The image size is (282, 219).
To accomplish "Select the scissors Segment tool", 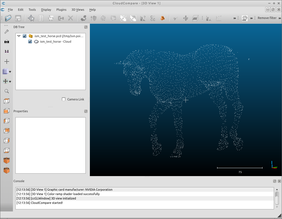I will pyautogui.click(x=176, y=18).
